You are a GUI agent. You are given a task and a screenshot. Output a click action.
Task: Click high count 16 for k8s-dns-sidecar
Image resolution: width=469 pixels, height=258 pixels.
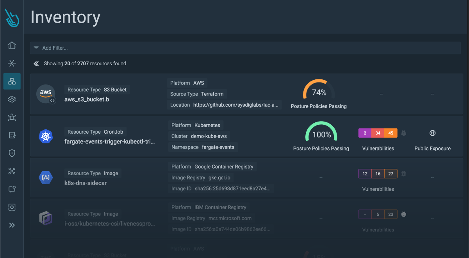(x=378, y=174)
